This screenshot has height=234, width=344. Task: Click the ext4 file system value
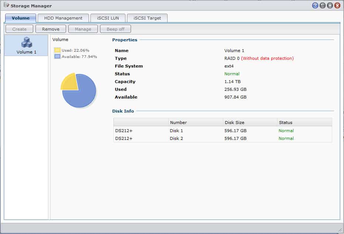tap(229, 66)
